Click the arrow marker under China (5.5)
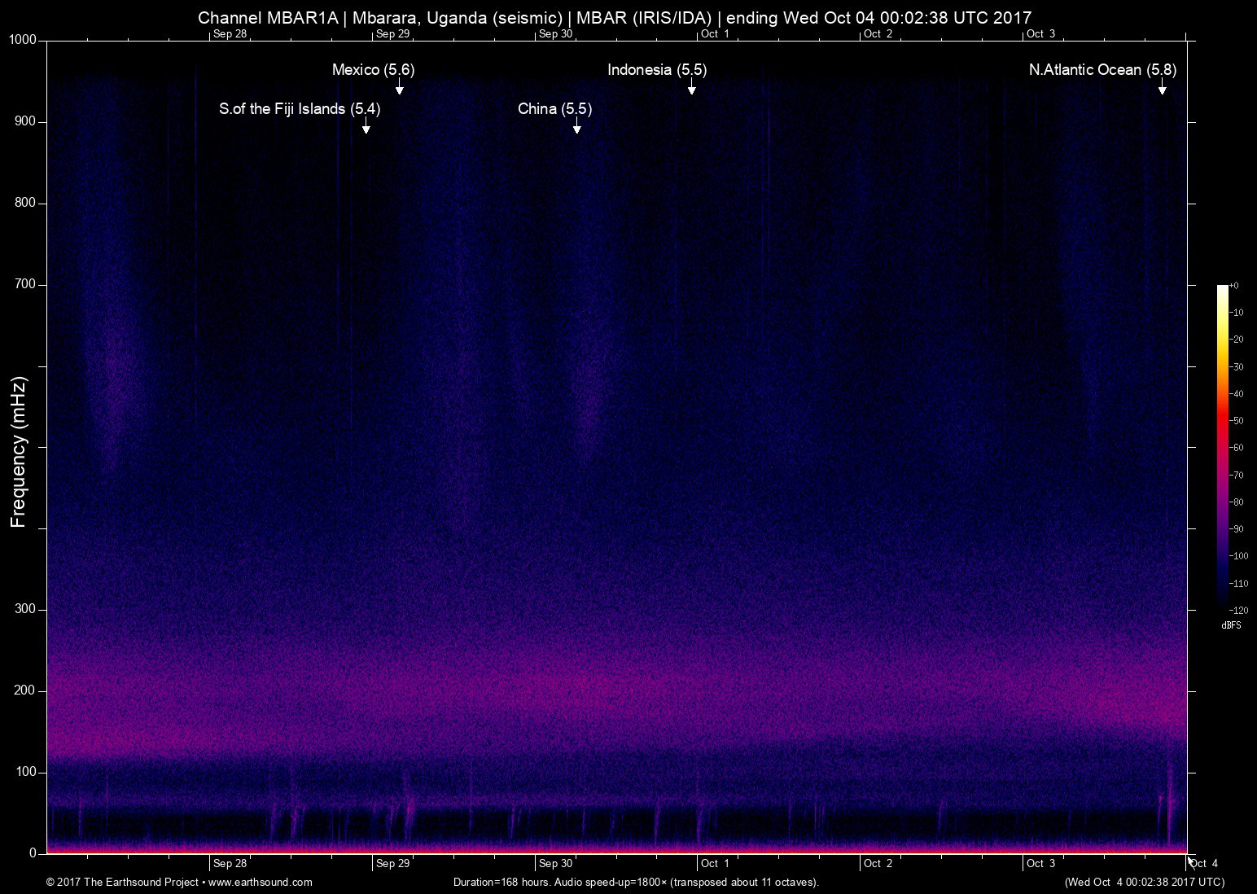Image resolution: width=1257 pixels, height=894 pixels. (576, 127)
